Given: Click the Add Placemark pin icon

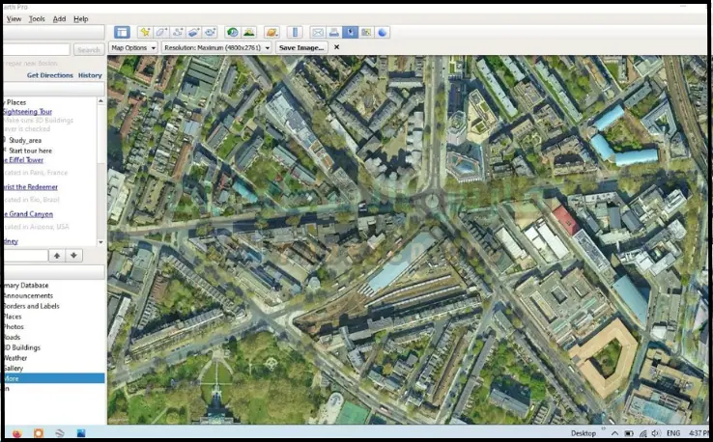Looking at the screenshot, I should click(145, 33).
